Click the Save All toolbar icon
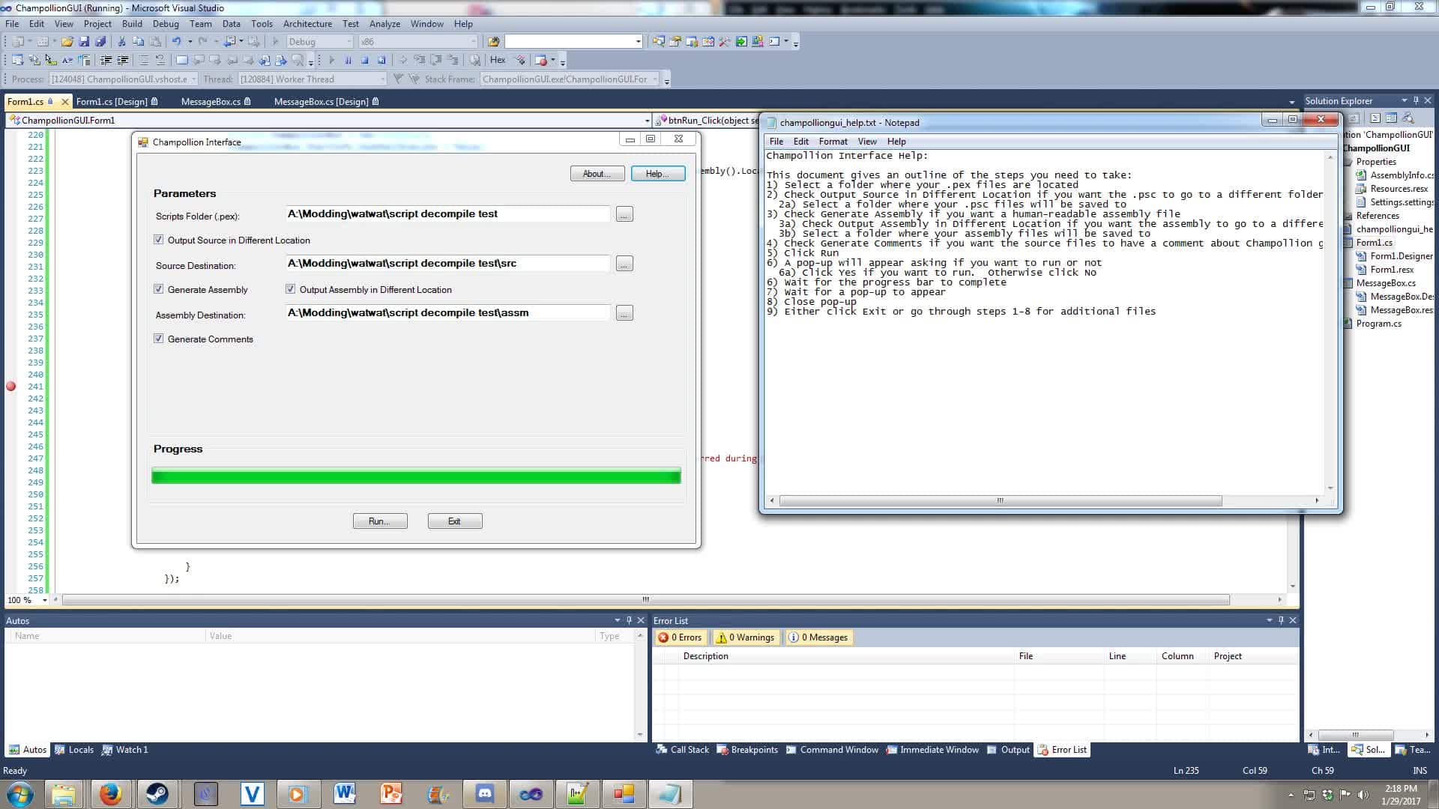This screenshot has width=1439, height=809. 100,41
